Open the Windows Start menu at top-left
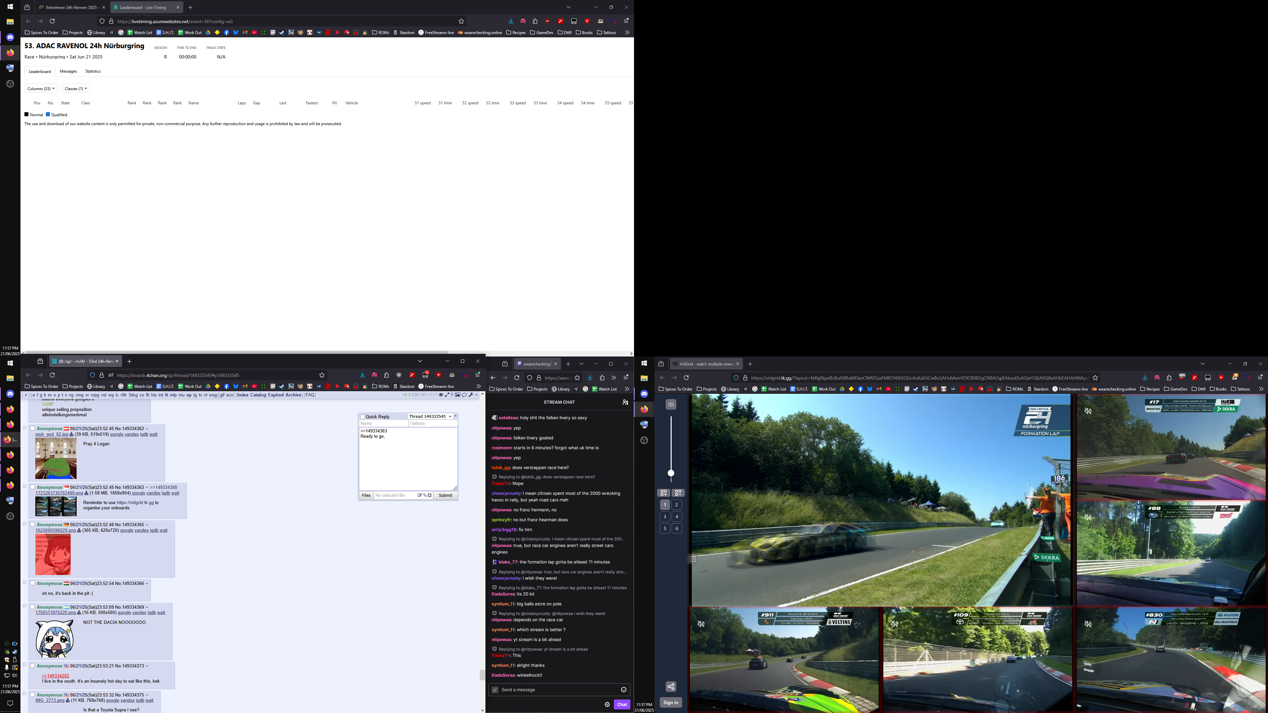The height and width of the screenshot is (713, 1268). click(x=10, y=7)
